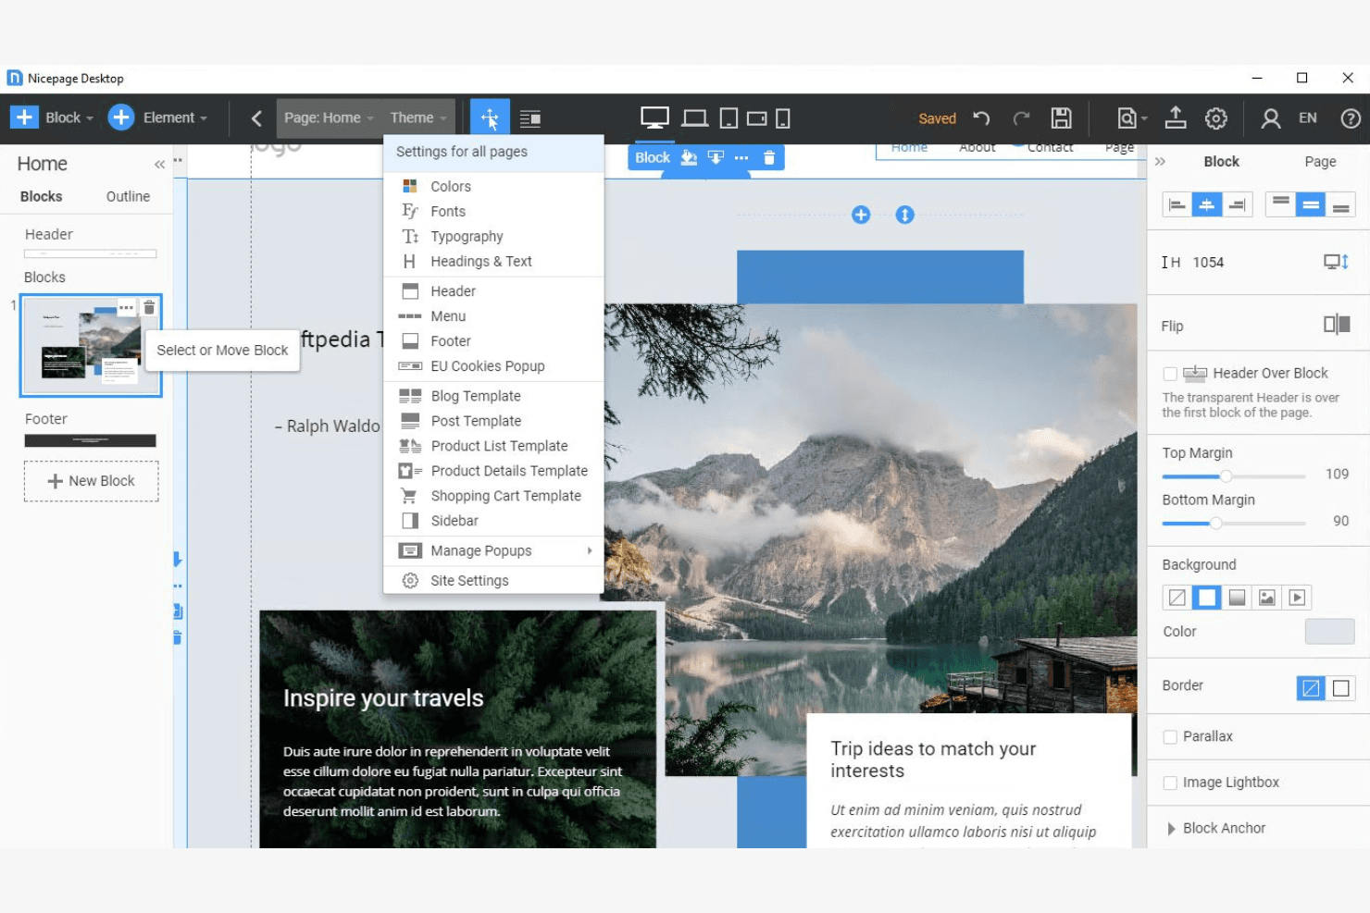1370x913 pixels.
Task: Flip the block with the Flip icon
Action: coord(1337,325)
